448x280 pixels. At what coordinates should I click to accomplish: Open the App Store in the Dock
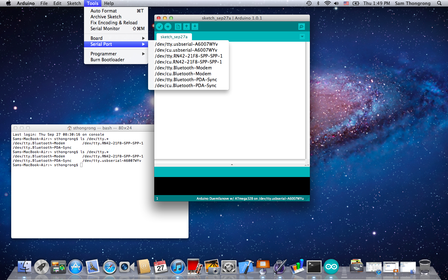click(76, 267)
